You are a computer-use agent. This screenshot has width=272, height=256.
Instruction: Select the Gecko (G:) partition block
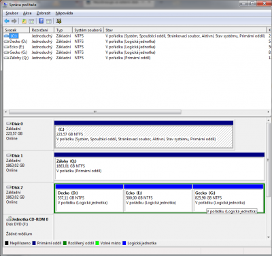(228, 198)
